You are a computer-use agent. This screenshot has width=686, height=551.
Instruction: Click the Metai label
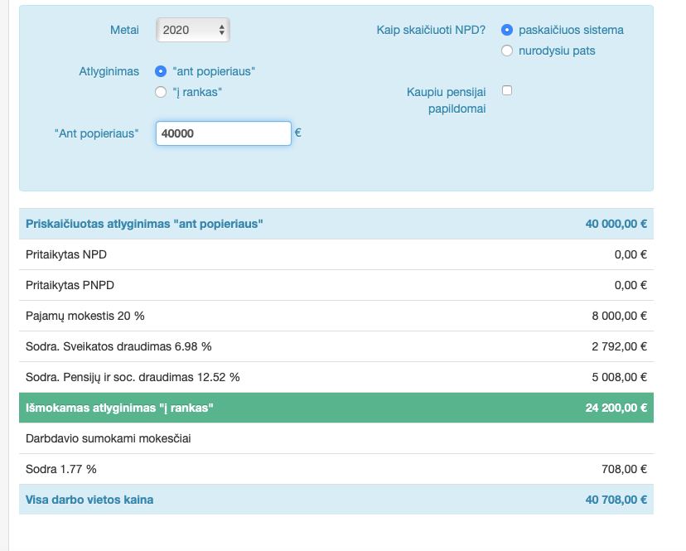124,30
